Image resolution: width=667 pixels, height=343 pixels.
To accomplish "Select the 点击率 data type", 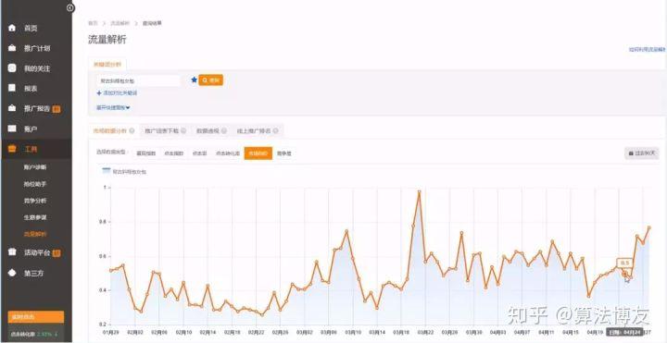I will (x=199, y=153).
